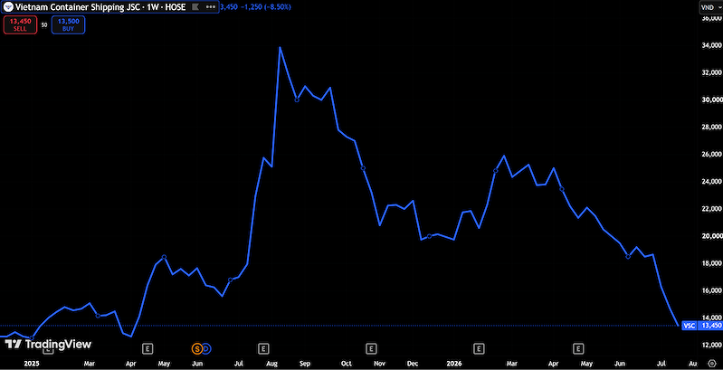Click the 16,000 price scale label

pyautogui.click(x=710, y=290)
